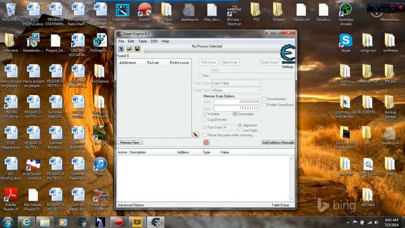Click the address table scrollbar

[292, 179]
